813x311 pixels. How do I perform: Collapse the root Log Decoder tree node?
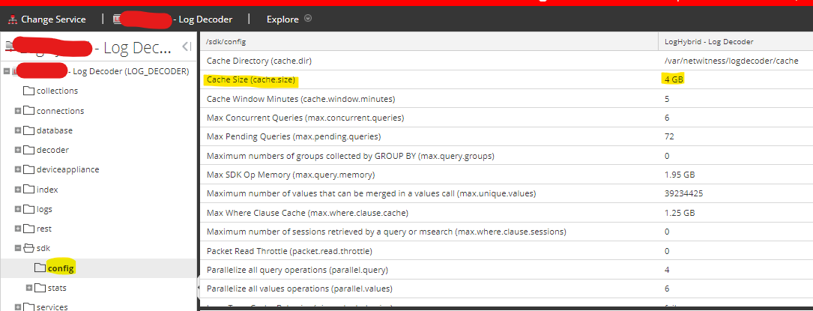click(7, 71)
